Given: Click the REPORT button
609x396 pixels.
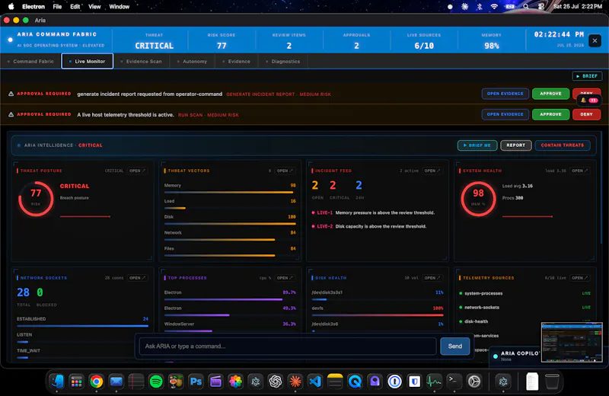Looking at the screenshot, I should pos(516,145).
